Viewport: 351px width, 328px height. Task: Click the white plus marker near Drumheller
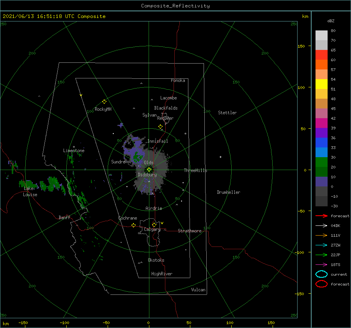pyautogui.click(x=220, y=157)
